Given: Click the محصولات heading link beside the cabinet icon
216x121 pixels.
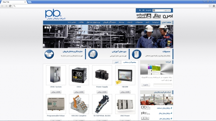Looking at the screenshot, I should [x=166, y=52].
